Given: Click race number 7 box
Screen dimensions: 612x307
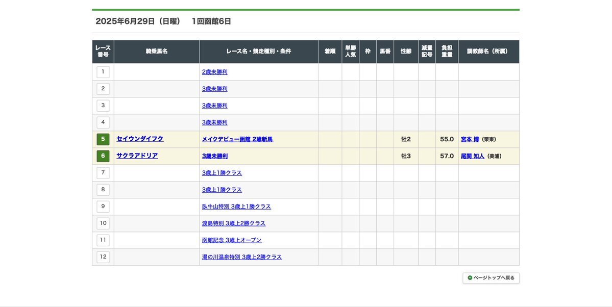Looking at the screenshot, I should click(x=103, y=173).
